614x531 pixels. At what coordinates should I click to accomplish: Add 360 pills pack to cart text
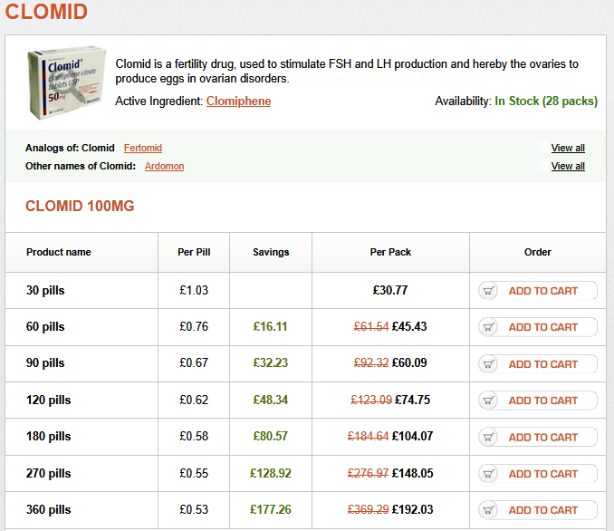(x=543, y=510)
